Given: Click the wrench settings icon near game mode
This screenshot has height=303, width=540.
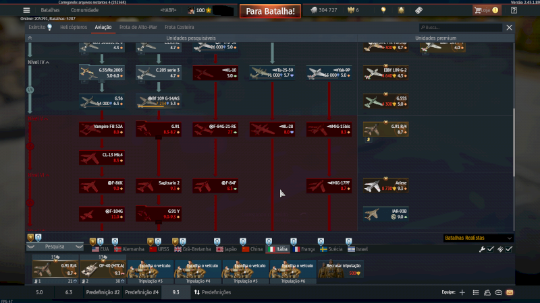Looking at the screenshot, I should (482, 249).
